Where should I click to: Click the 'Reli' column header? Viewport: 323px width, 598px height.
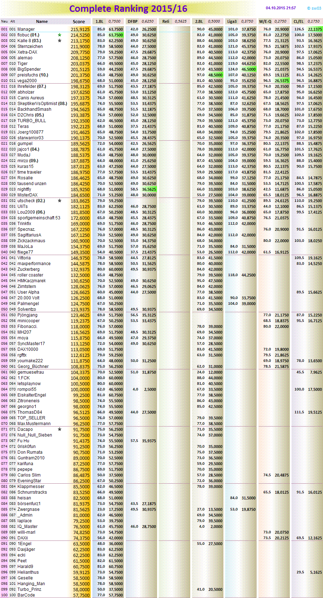click(166, 21)
